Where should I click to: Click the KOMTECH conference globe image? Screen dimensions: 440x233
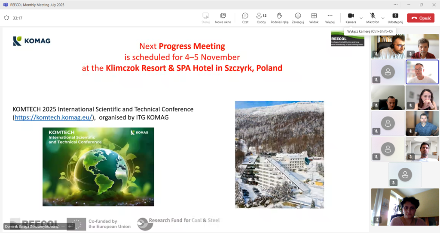98,167
